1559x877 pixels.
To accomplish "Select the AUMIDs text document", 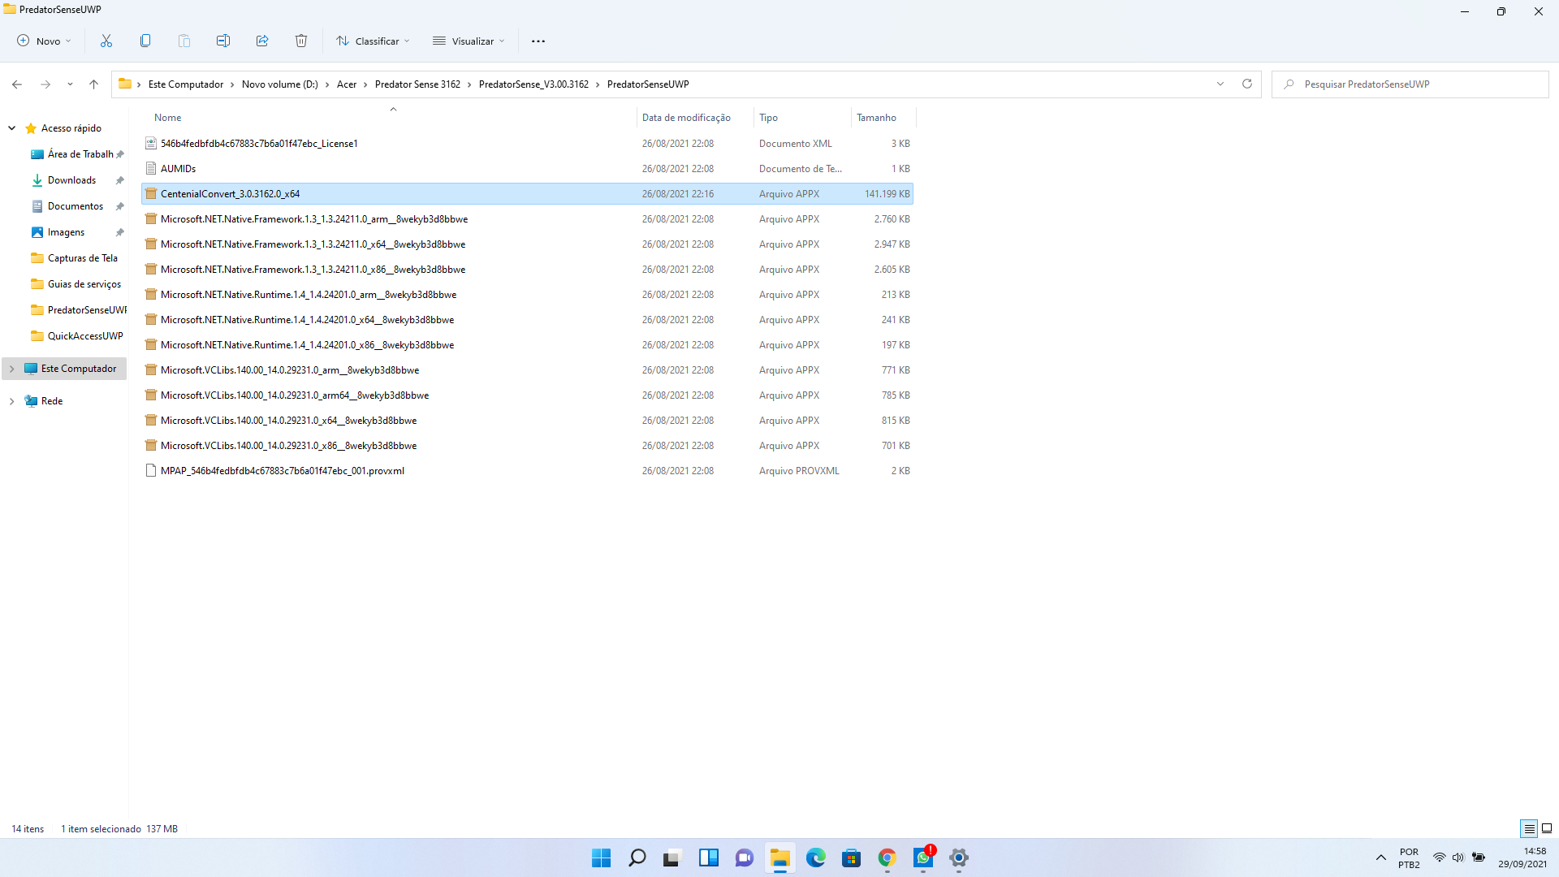I will coord(179,169).
